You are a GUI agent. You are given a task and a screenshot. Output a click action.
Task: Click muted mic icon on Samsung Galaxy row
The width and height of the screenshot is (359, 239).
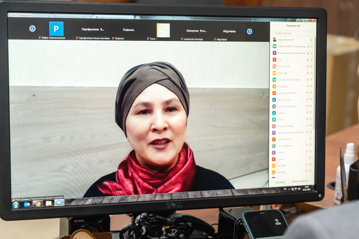(x=308, y=80)
